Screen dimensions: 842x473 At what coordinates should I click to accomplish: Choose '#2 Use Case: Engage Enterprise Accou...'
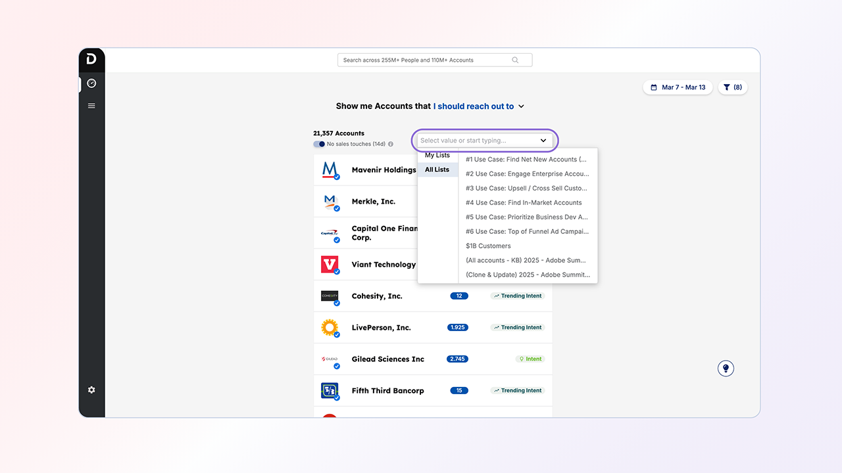(528, 173)
